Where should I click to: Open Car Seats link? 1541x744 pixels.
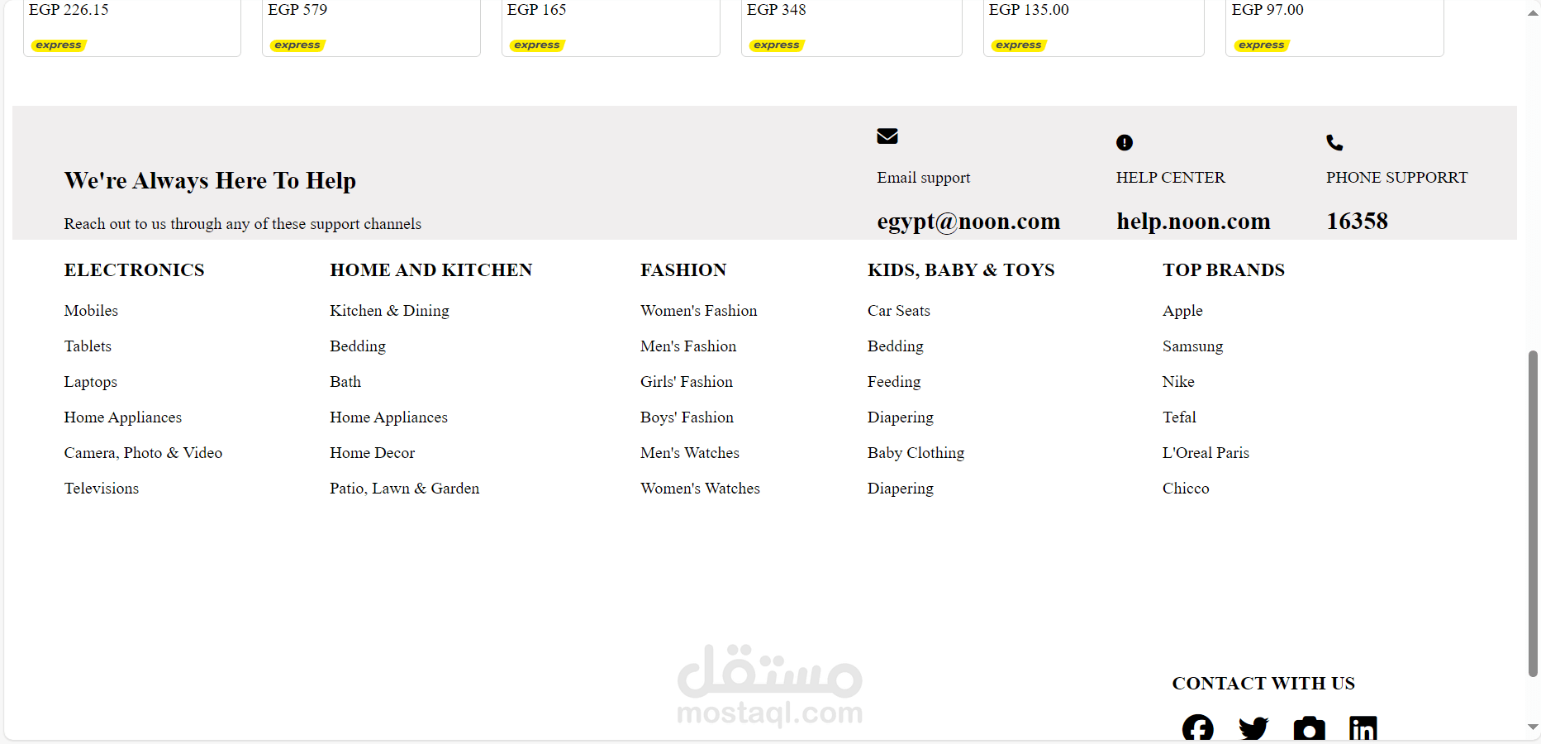899,311
